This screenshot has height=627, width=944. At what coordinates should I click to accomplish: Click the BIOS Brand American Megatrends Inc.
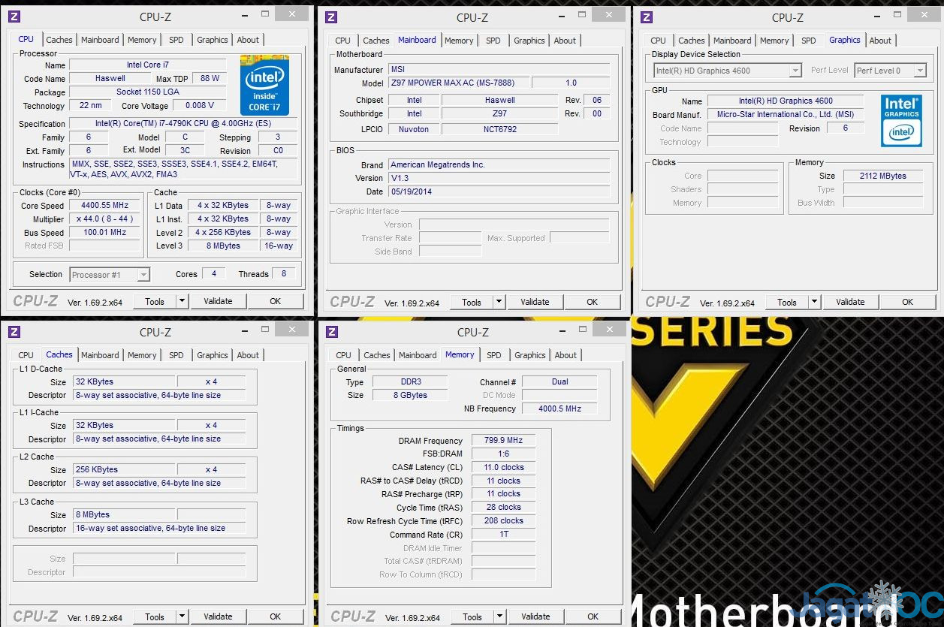coord(499,164)
